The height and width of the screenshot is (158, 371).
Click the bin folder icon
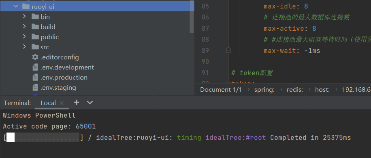[35, 17]
